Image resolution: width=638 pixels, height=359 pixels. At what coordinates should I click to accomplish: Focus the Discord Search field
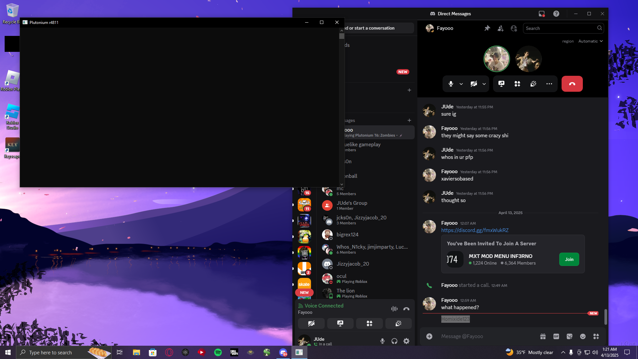pyautogui.click(x=564, y=28)
